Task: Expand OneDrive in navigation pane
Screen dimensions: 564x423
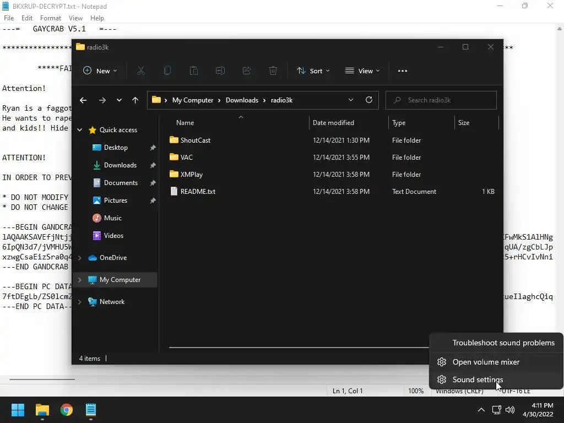Action: [79, 258]
